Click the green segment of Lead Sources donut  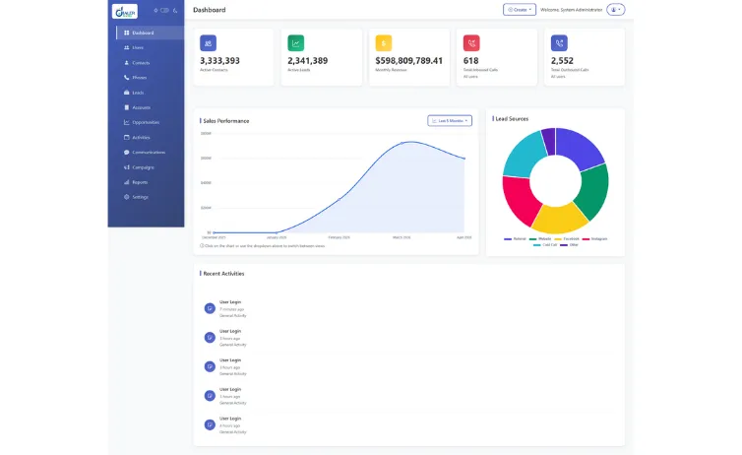point(594,190)
